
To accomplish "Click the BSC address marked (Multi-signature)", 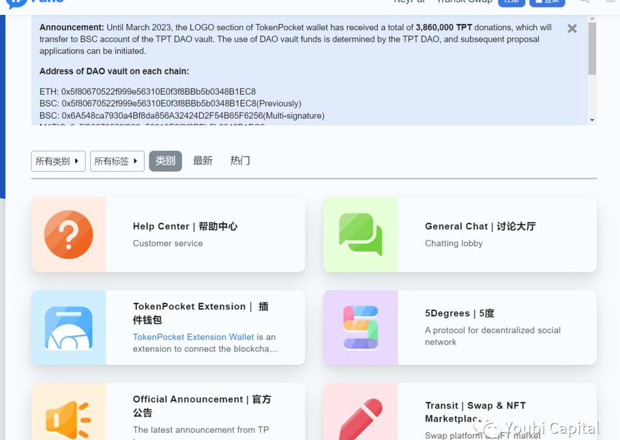I will (x=182, y=116).
